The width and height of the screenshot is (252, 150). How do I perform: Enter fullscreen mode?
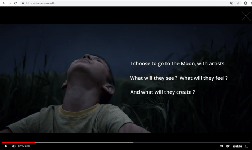click(x=247, y=146)
